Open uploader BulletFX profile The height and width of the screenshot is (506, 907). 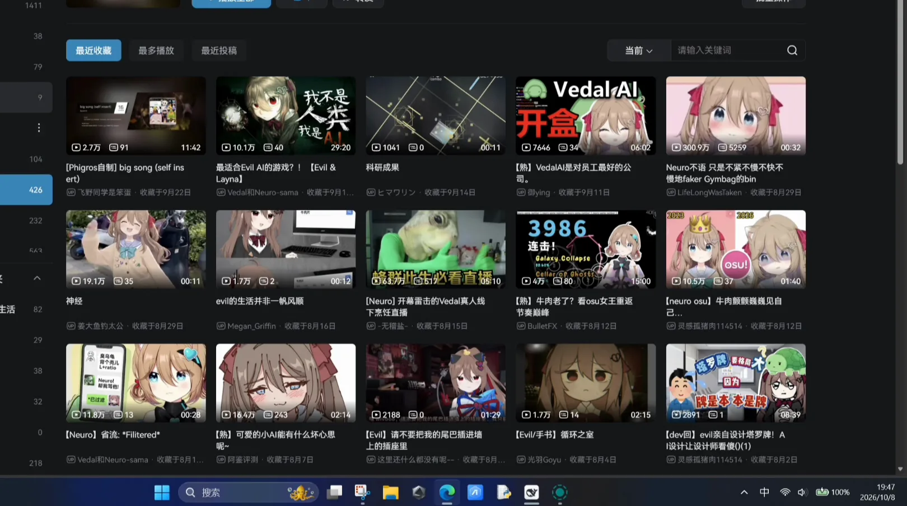542,326
